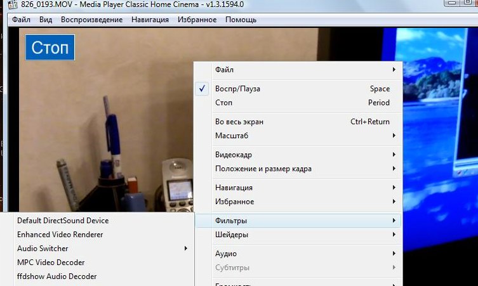This screenshot has height=286, width=478.
Task: Expand Audio Switcher filter submenu
Action: coord(97,249)
